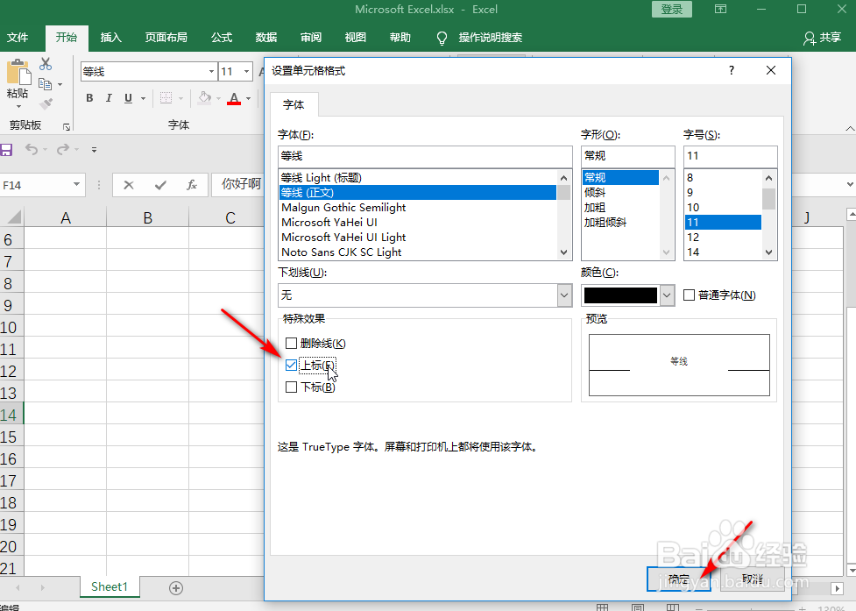The width and height of the screenshot is (856, 611).
Task: Select the Format Painter brush icon
Action: point(46,103)
